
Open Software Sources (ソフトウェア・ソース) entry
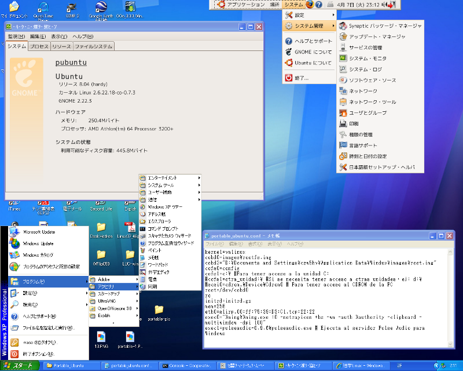(x=380, y=81)
